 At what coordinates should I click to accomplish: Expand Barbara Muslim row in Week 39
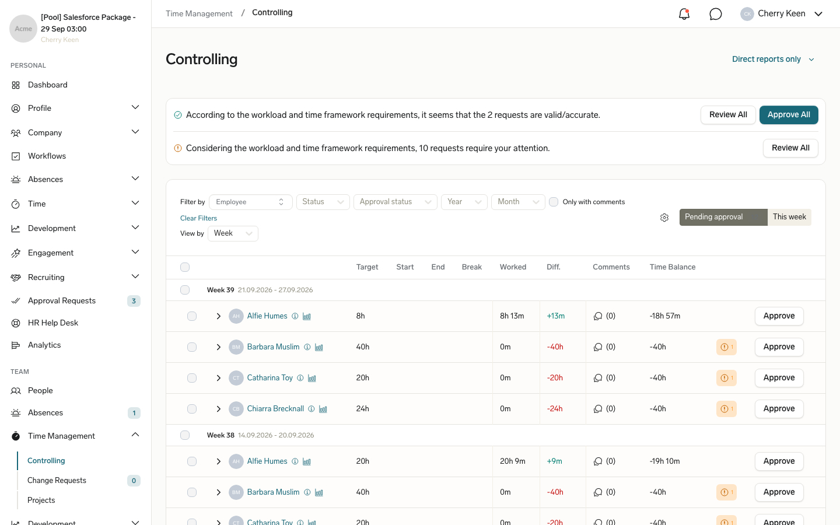click(x=219, y=347)
